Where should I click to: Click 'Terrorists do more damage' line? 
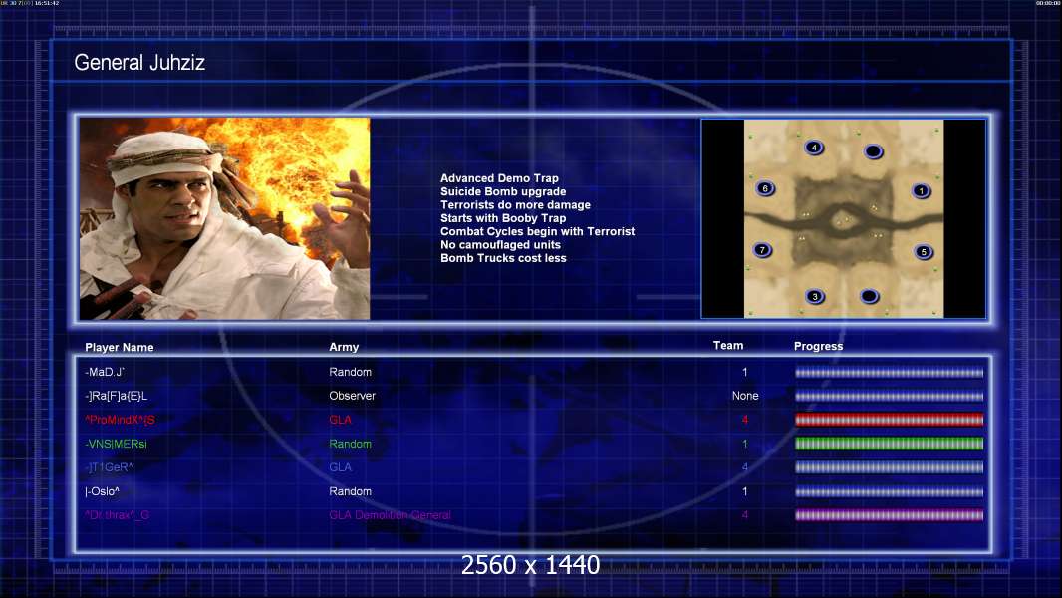pos(515,204)
